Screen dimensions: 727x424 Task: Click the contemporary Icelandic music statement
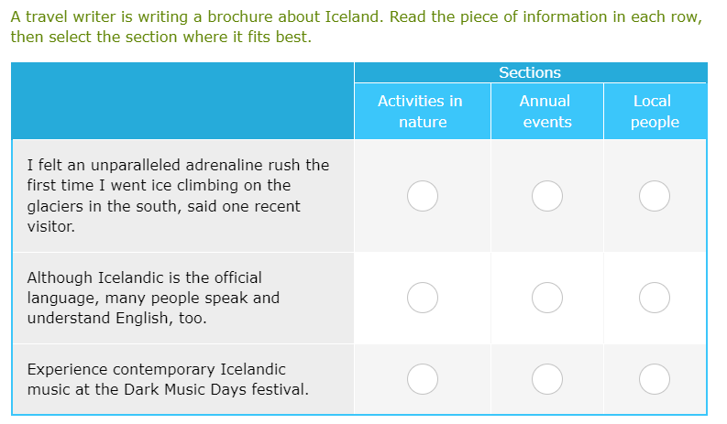(167, 379)
